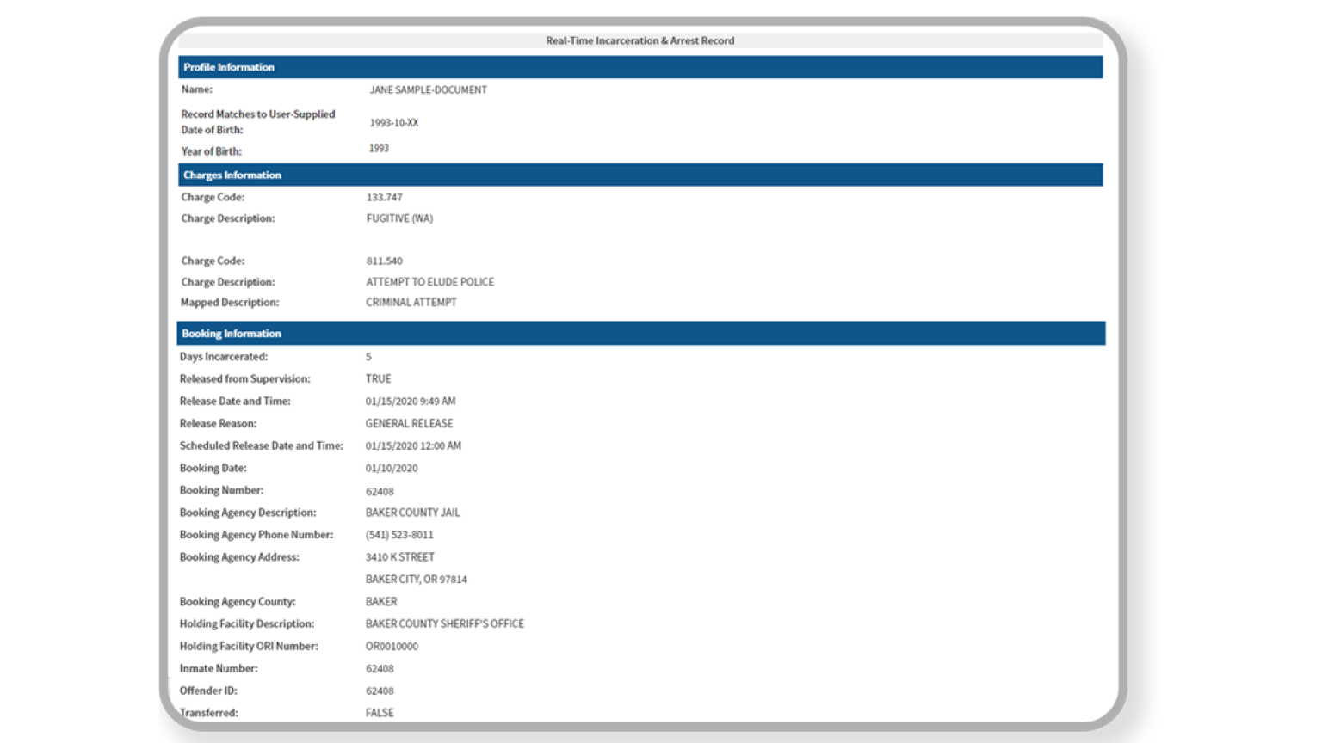
Task: Click charge code 133.747
Action: click(x=384, y=197)
